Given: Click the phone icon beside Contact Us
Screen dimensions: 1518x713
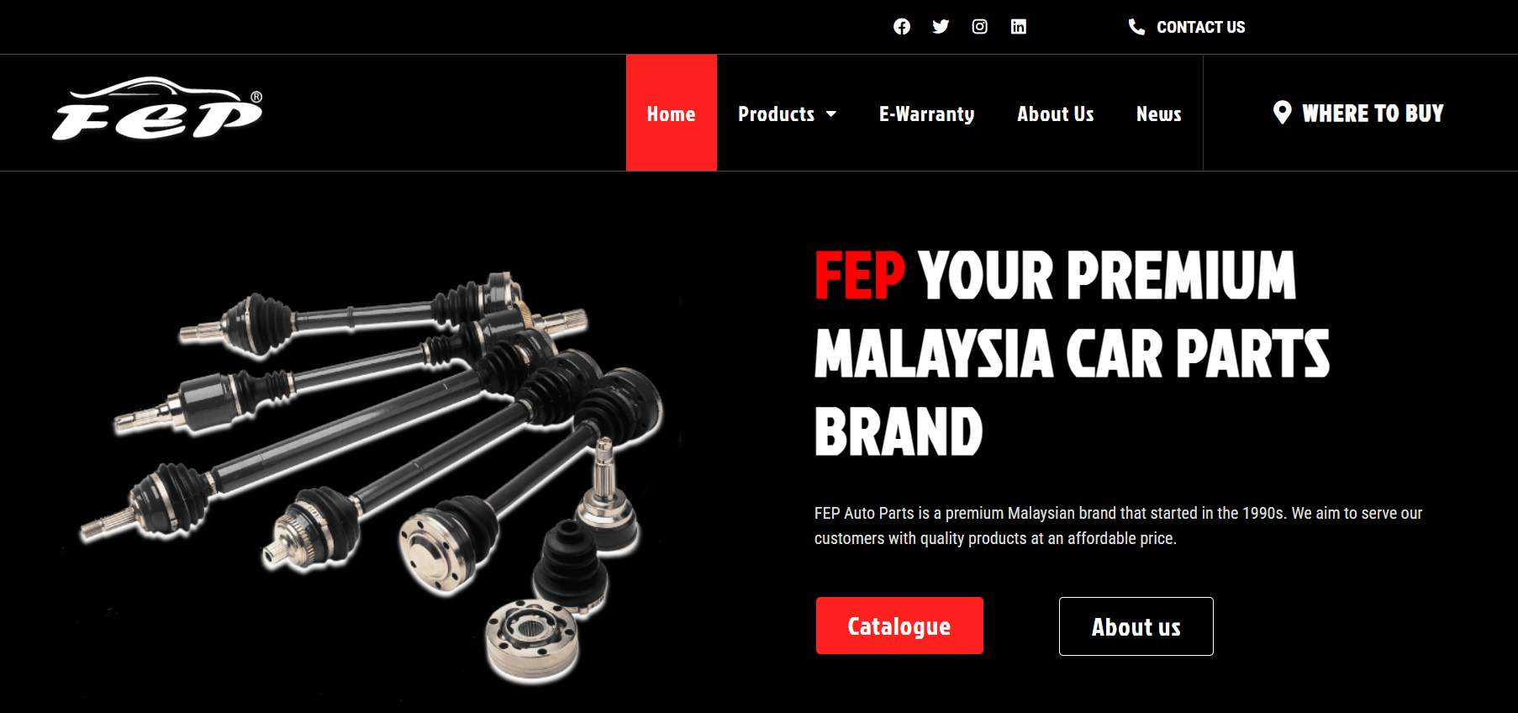Looking at the screenshot, I should tap(1136, 27).
